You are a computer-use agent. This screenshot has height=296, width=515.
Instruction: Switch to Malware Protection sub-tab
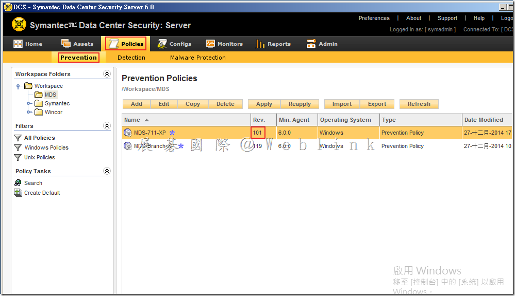click(x=198, y=58)
